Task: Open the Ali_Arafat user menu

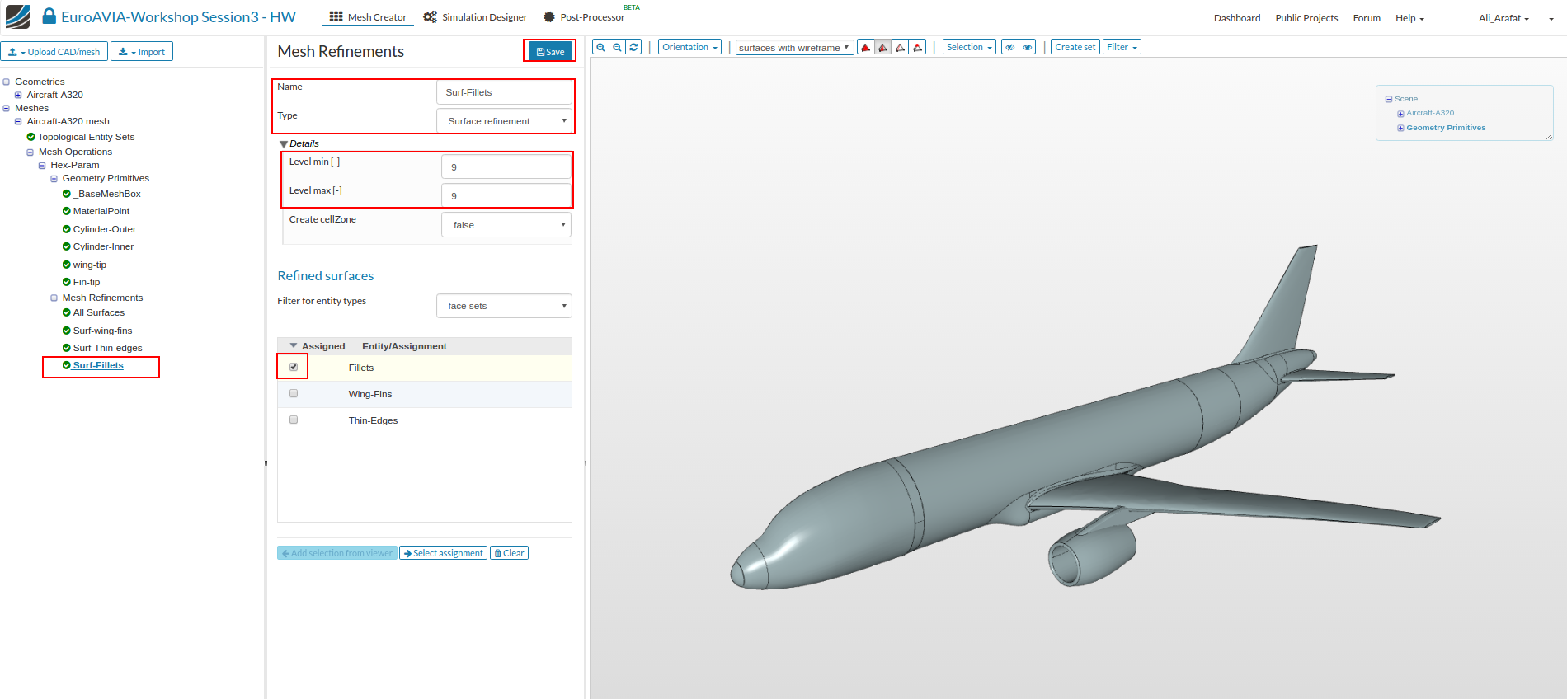Action: [1503, 18]
